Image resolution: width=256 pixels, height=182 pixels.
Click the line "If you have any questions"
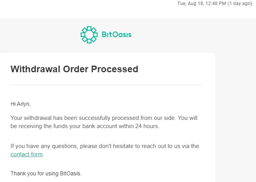(x=105, y=146)
